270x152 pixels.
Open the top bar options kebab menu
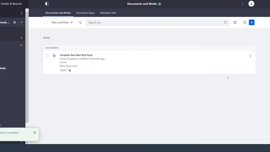(x=243, y=4)
